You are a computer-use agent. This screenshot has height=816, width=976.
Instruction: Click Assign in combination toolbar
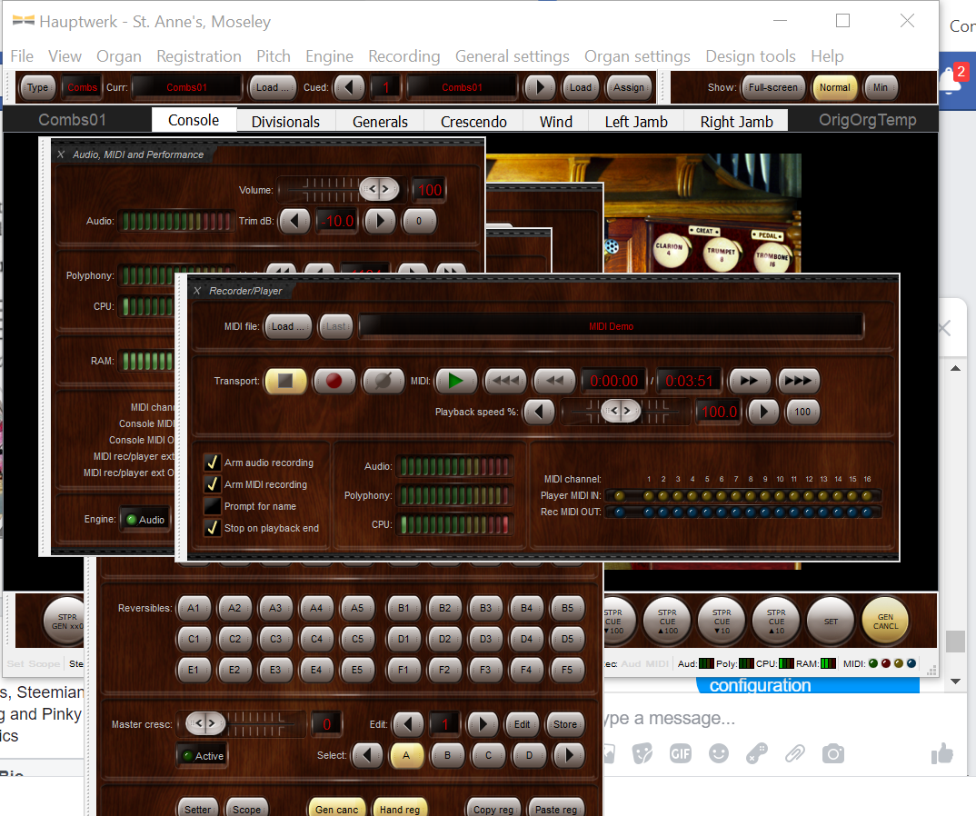(629, 87)
